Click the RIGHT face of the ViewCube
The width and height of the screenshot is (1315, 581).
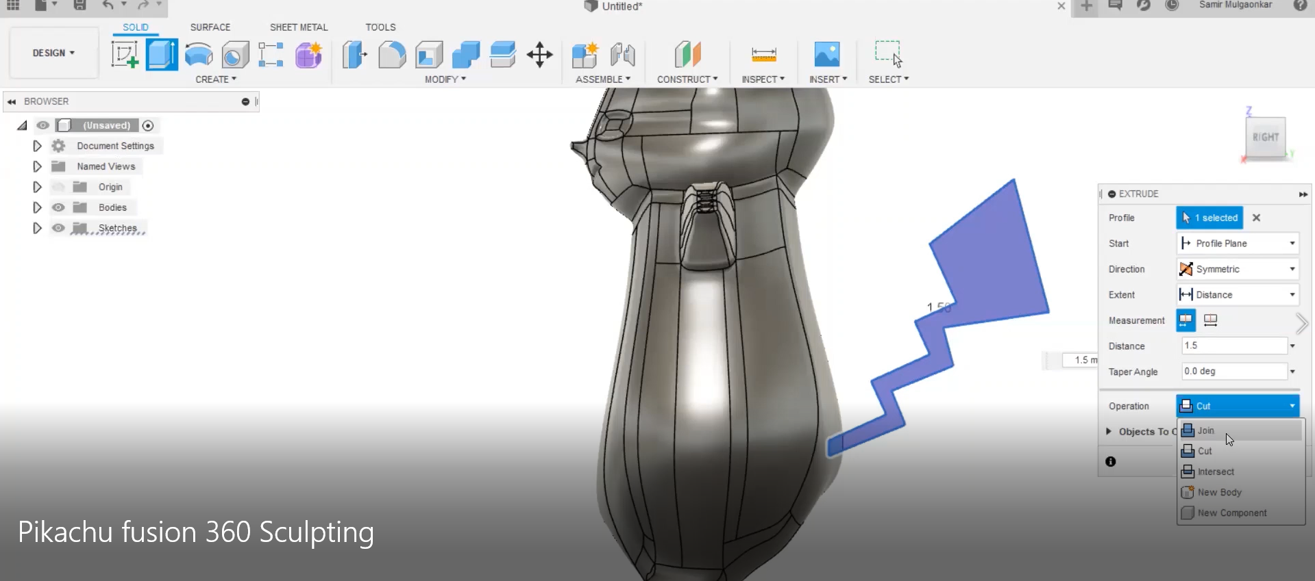click(x=1266, y=137)
